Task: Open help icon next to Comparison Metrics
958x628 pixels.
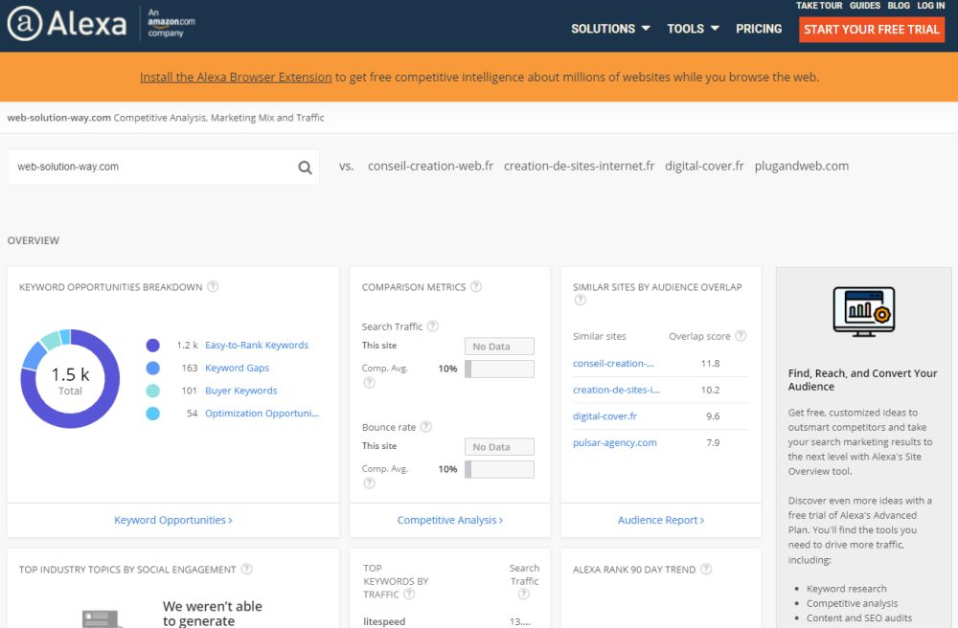Action: (x=476, y=286)
